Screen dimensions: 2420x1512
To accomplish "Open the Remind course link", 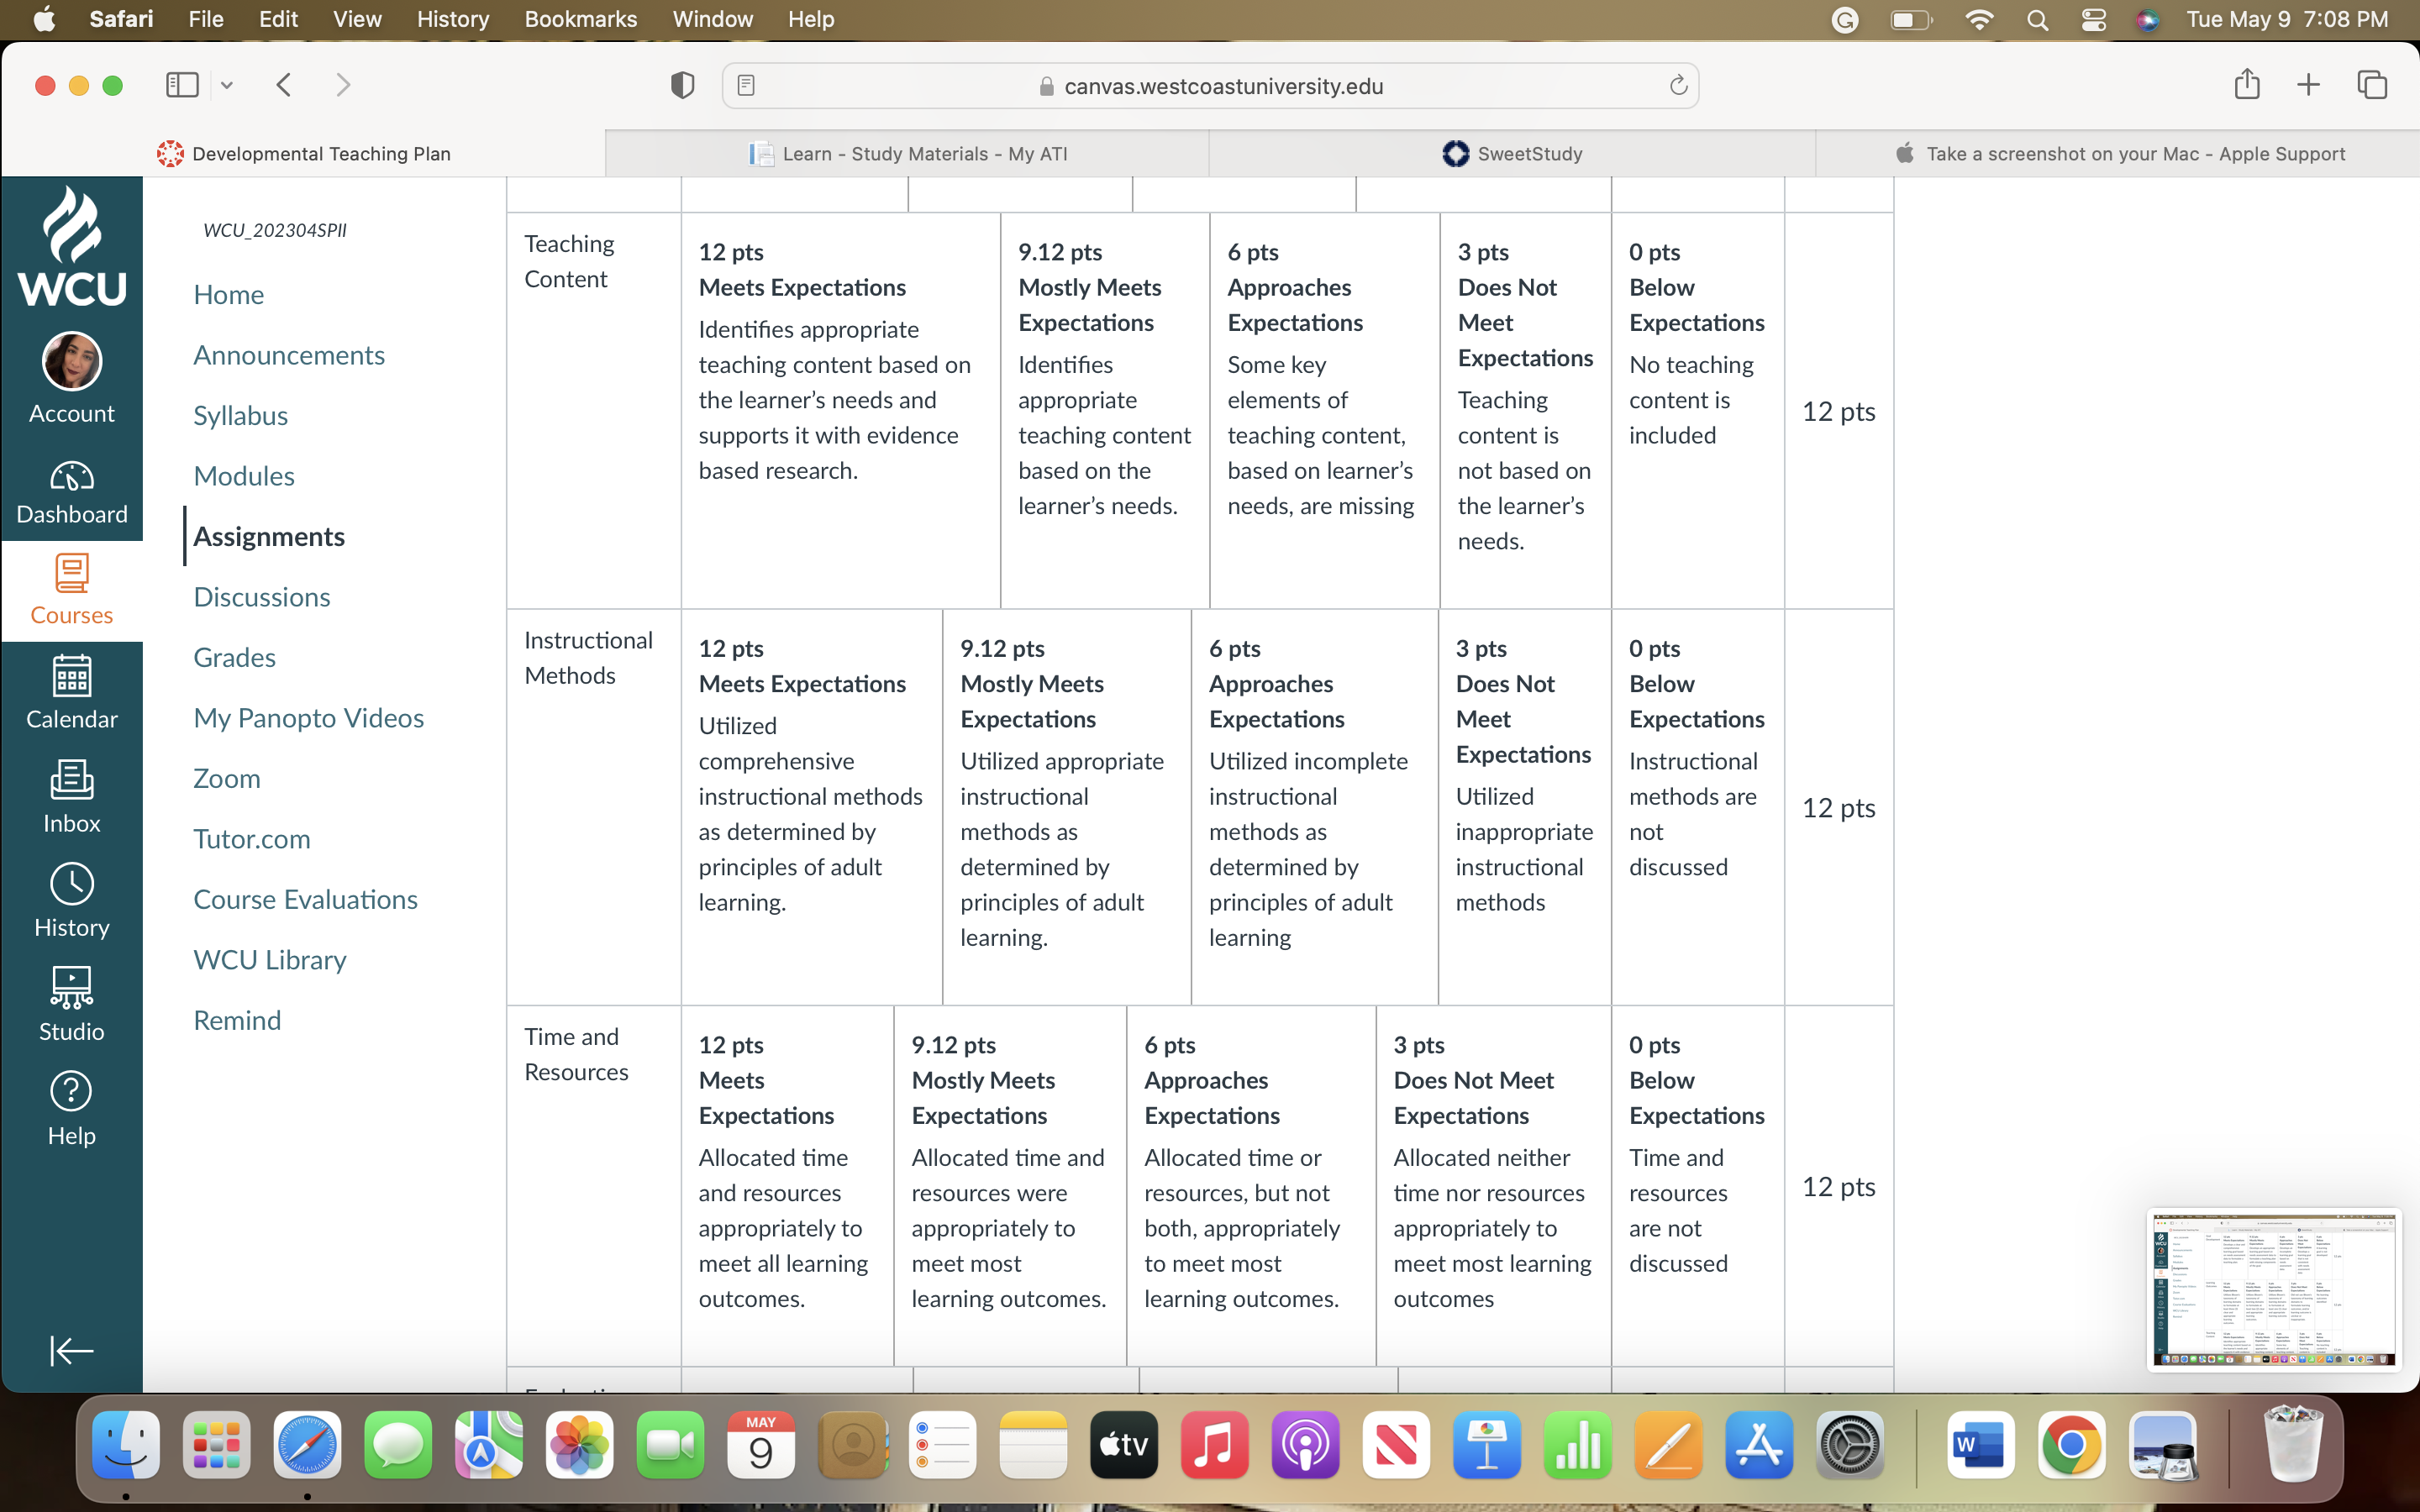I will pyautogui.click(x=237, y=1021).
